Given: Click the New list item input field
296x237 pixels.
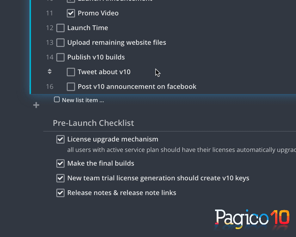Looking at the screenshot, I should (x=83, y=100).
